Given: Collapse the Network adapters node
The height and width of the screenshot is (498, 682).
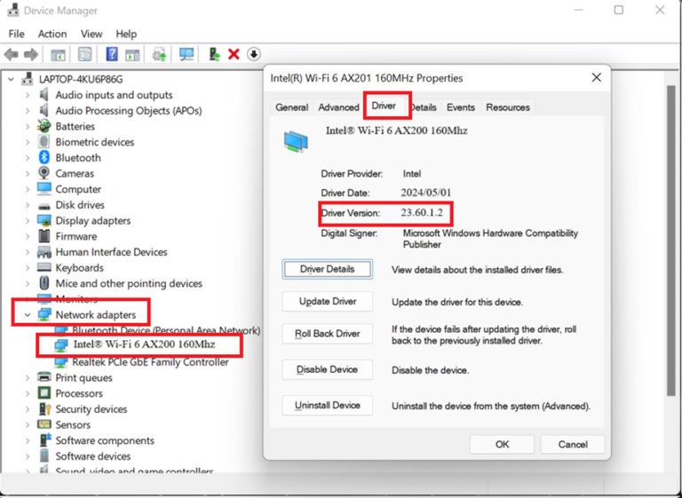Looking at the screenshot, I should pyautogui.click(x=28, y=314).
